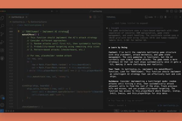
Task: Open the Extensions view
Action: (2, 50)
